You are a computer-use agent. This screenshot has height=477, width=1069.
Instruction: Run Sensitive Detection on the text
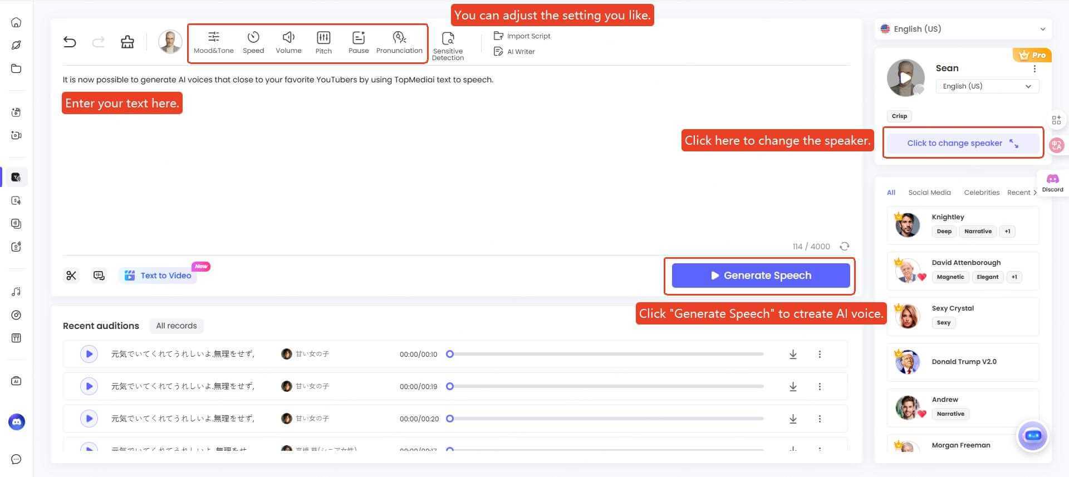pos(448,45)
